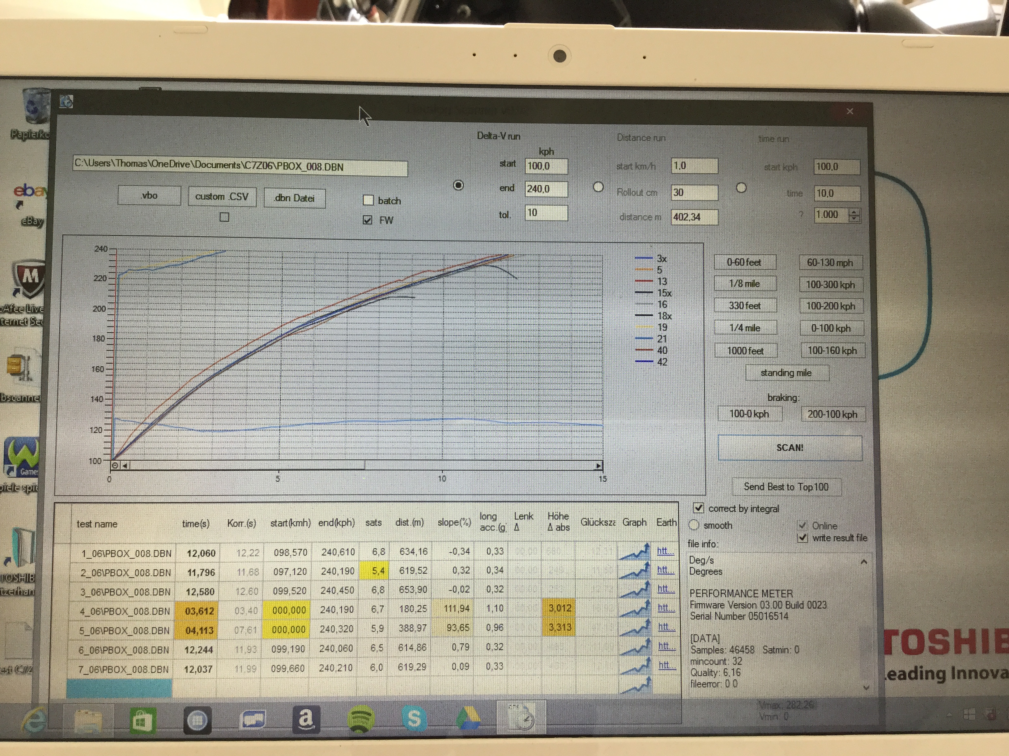Image resolution: width=1009 pixels, height=756 pixels.
Task: Uncheck the FW checkbox
Action: pos(367,220)
